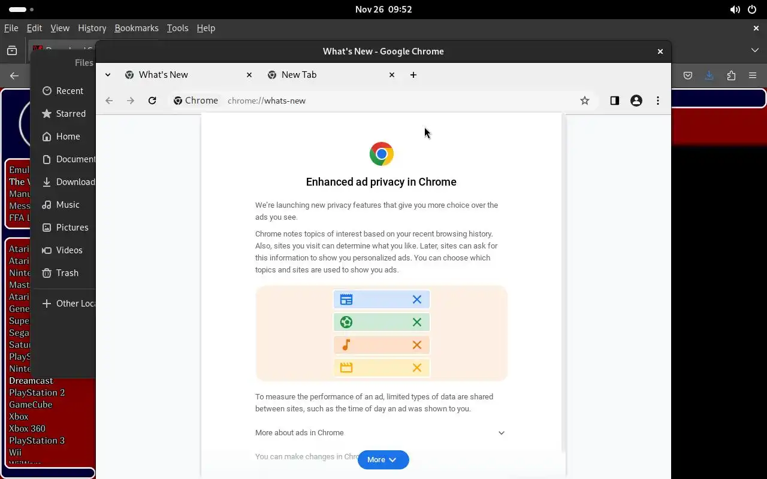Open the clock showing Nov 26 09:52

tap(383, 10)
